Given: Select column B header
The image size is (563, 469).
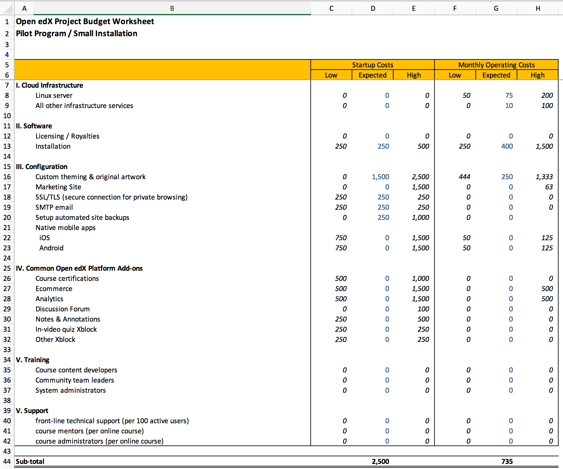Looking at the screenshot, I should [x=172, y=8].
